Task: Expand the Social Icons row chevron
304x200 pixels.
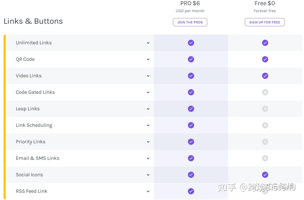Action: pos(148,175)
